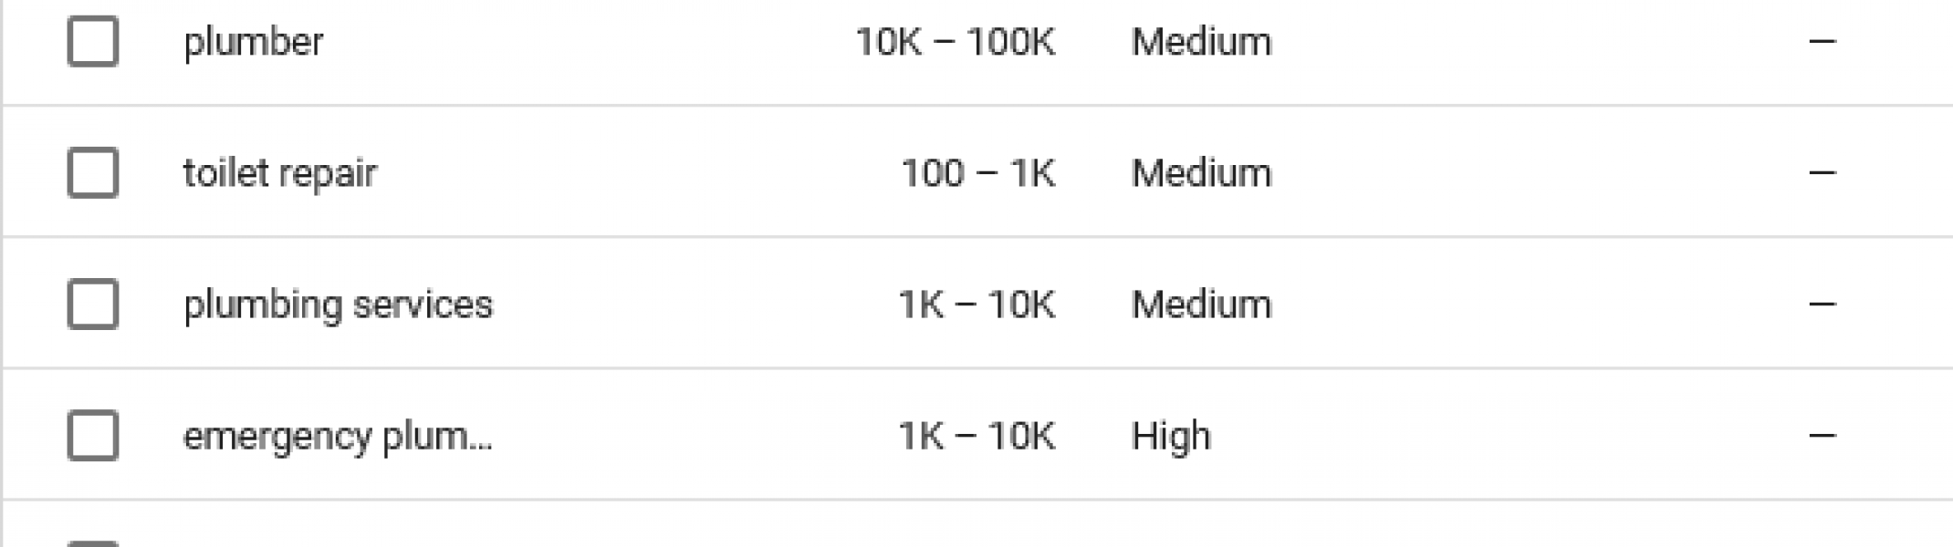The image size is (1953, 547).
Task: Click Medium competition for plumbing services row
Action: tap(1202, 304)
